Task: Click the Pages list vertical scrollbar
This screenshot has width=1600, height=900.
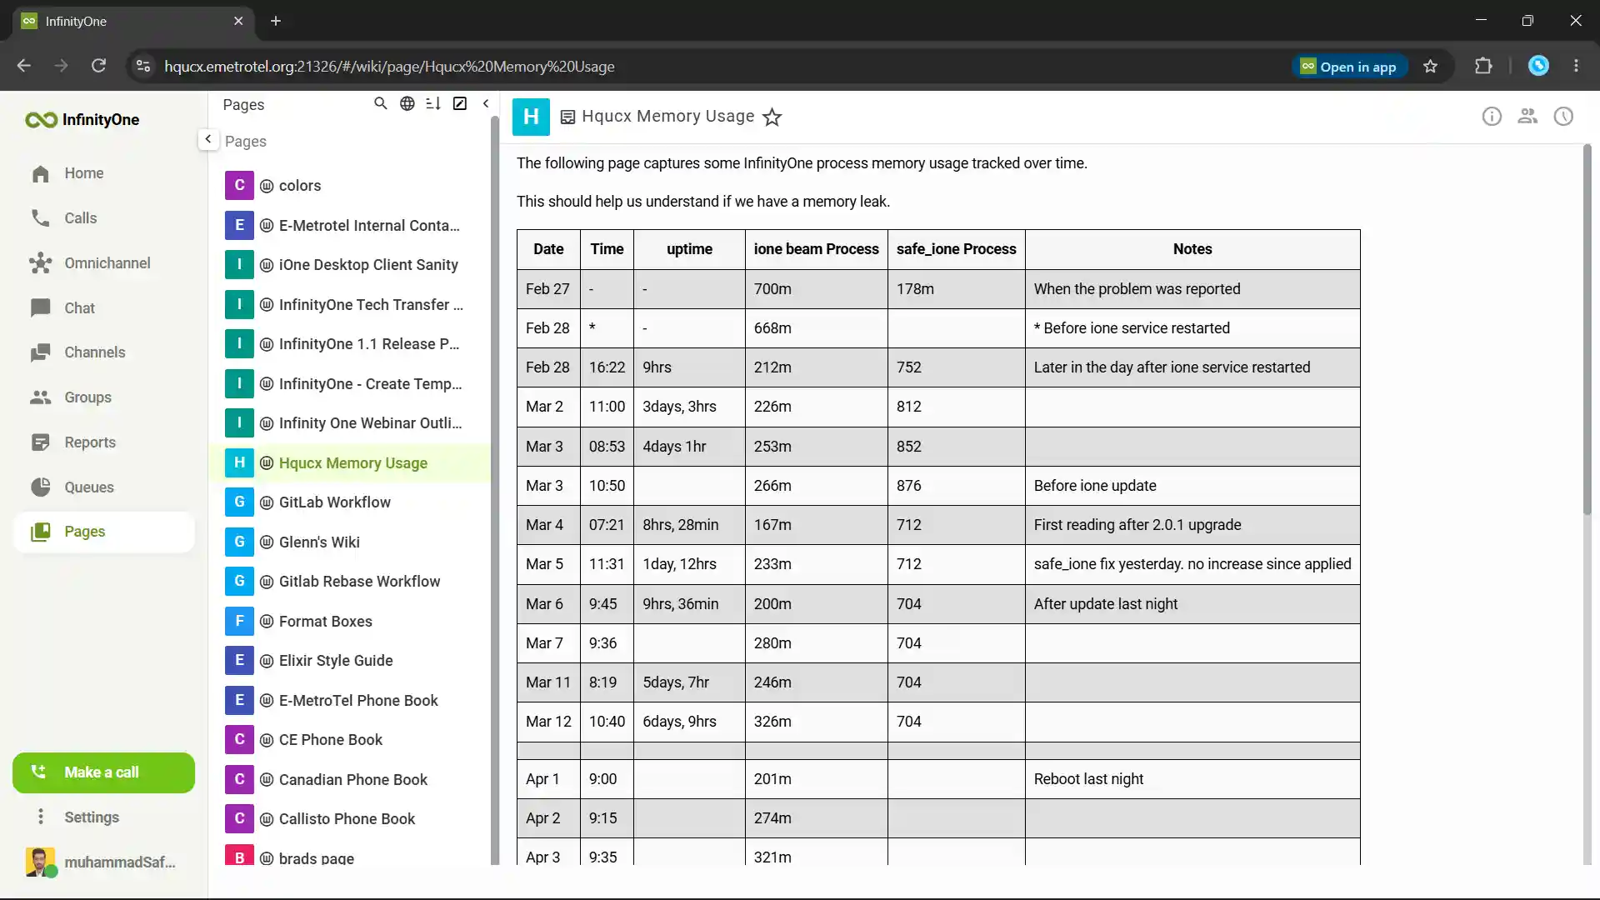Action: pos(495,492)
